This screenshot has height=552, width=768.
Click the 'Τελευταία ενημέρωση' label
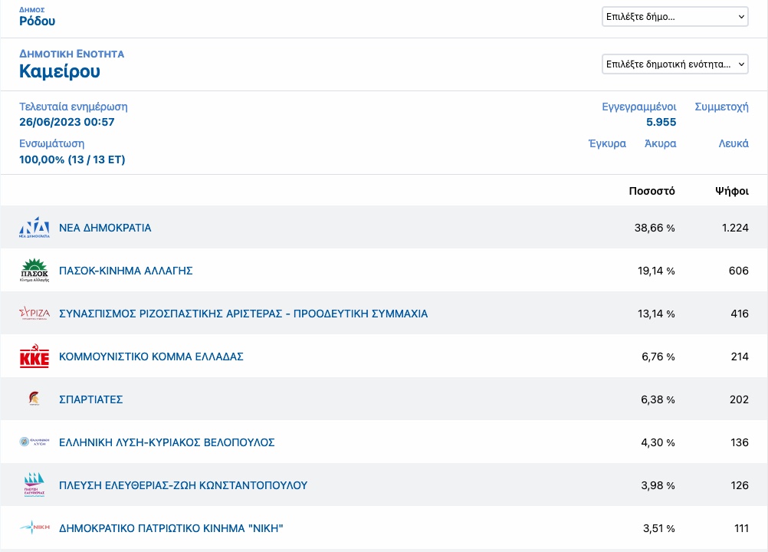pyautogui.click(x=73, y=107)
